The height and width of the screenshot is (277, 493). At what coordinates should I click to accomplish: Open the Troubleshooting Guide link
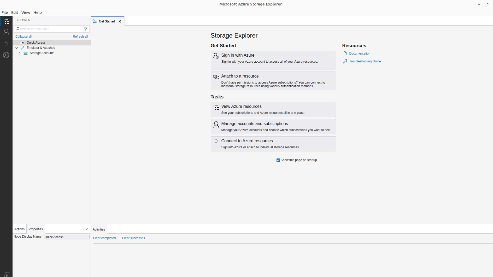tap(365, 61)
